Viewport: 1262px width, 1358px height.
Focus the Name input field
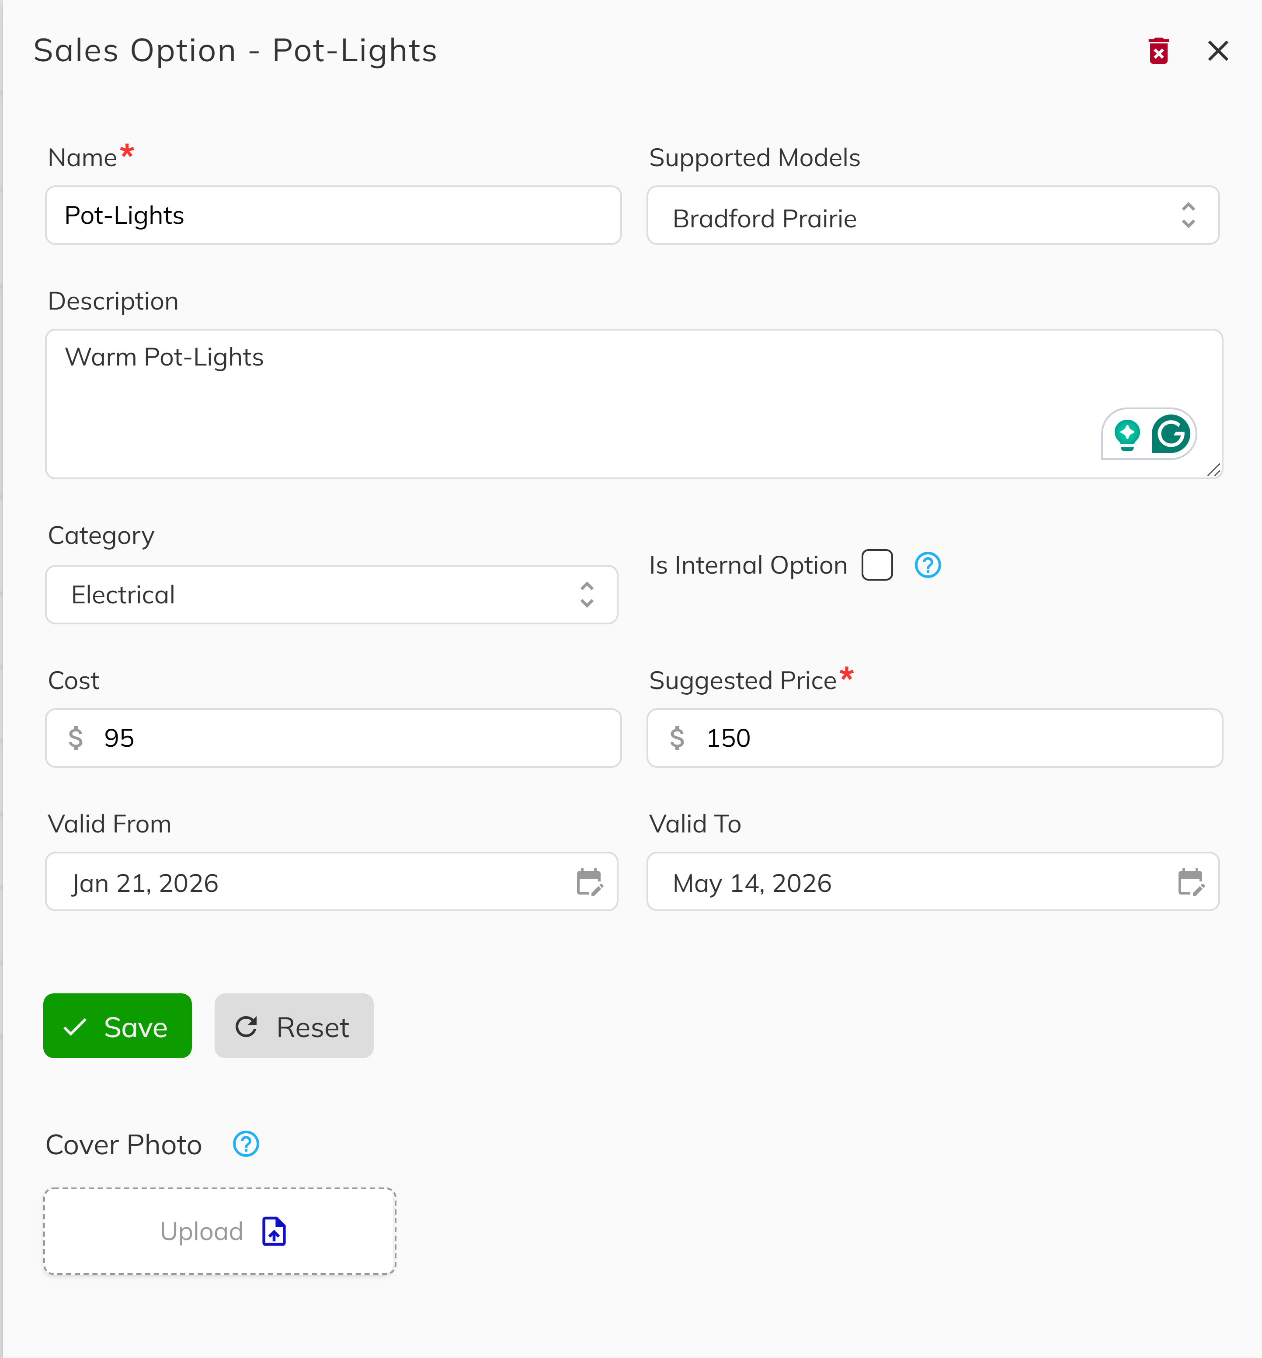tap(333, 216)
